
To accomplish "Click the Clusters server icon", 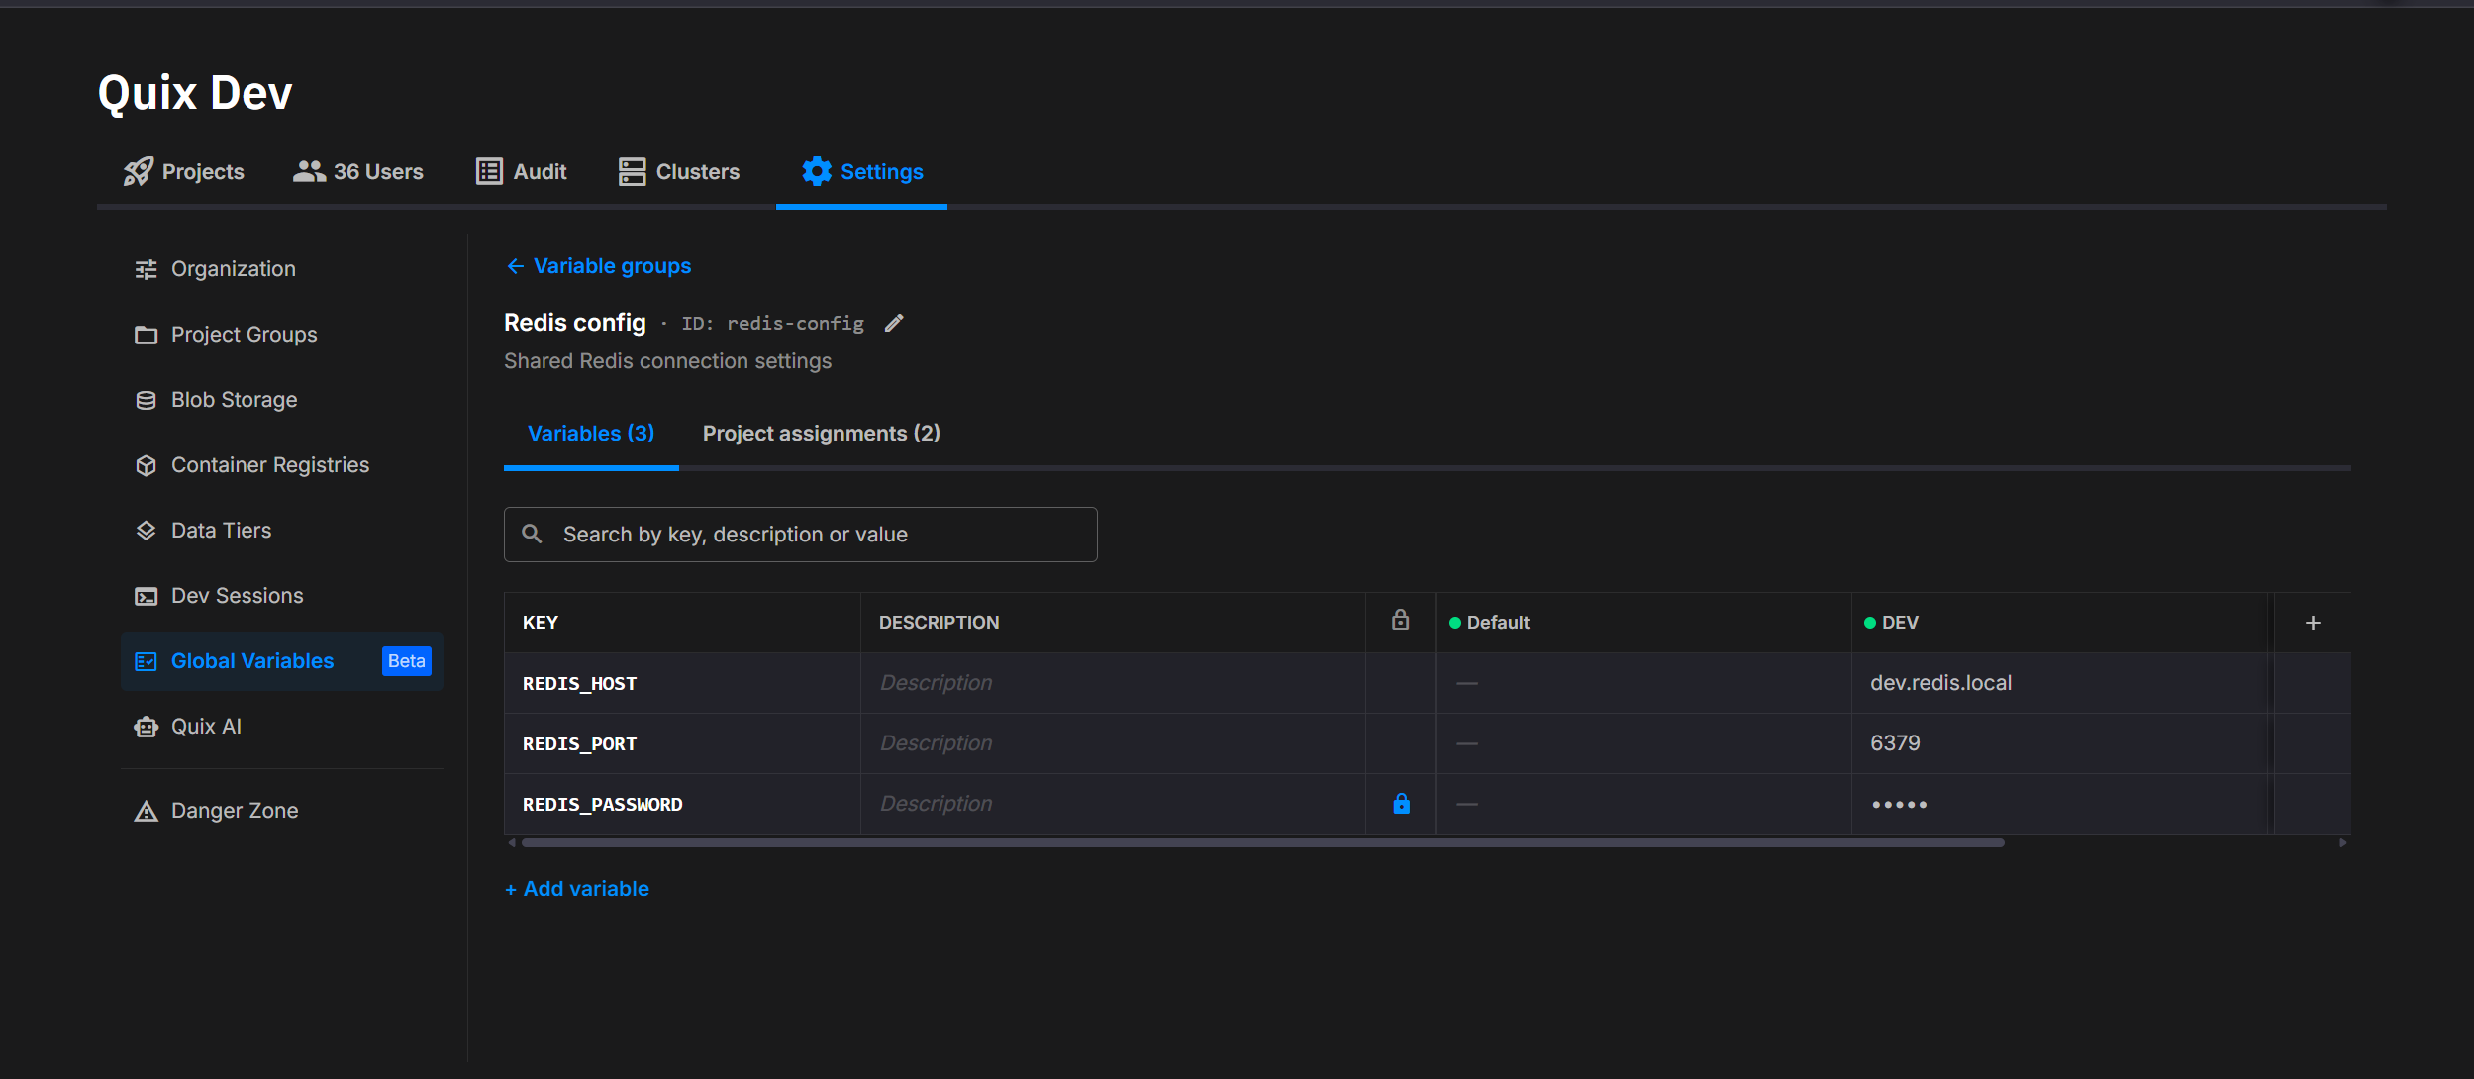I will click(x=633, y=172).
